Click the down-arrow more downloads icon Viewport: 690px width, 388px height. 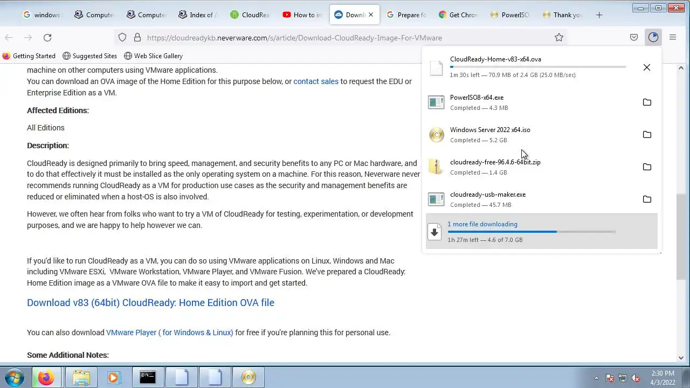(x=434, y=232)
